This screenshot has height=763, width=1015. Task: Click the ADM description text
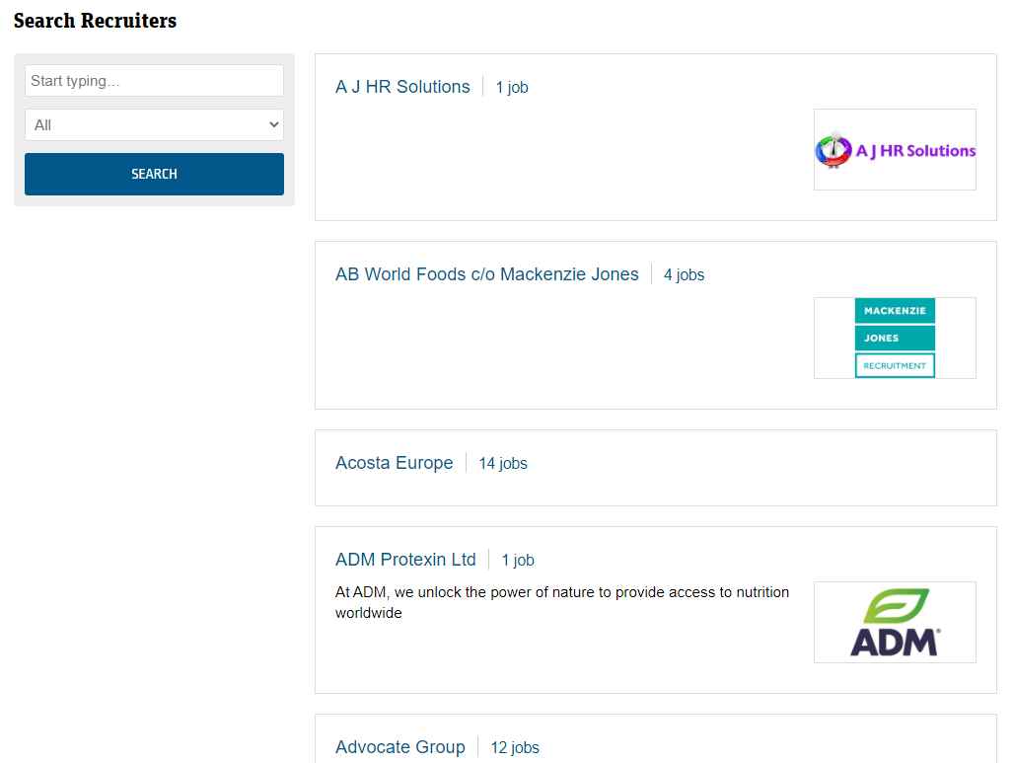[x=562, y=602]
